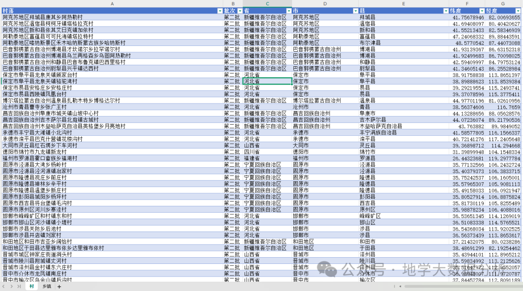The width and height of the screenshot is (523, 291).
Task: Click the latitude value 26.44323681
Action: [467, 159]
